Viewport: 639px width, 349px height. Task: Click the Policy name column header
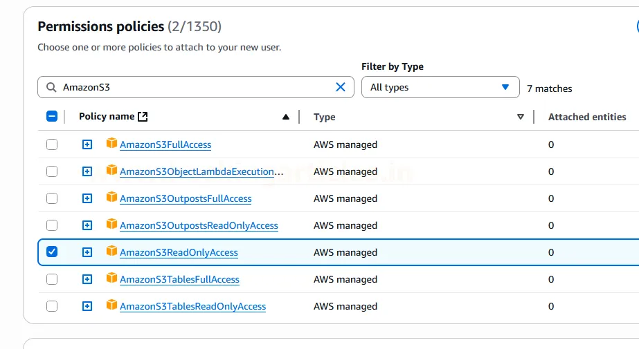tap(107, 116)
